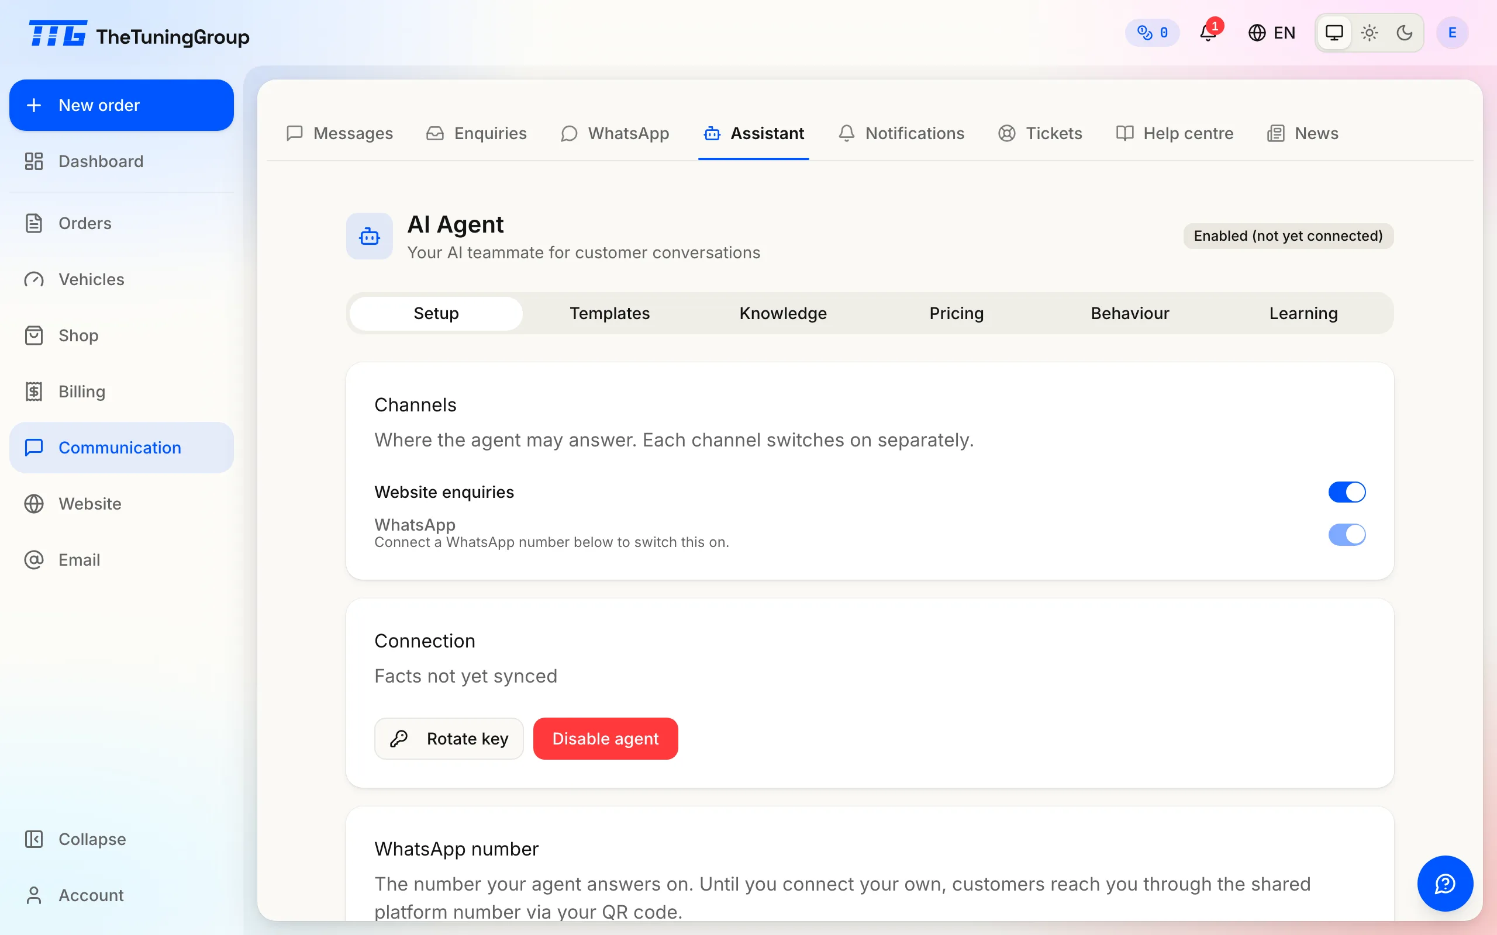
Task: Click the Rotate key button
Action: [x=449, y=738]
